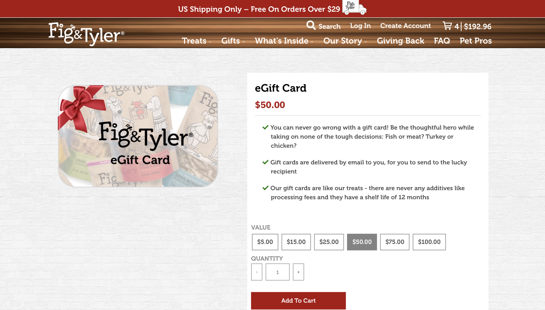This screenshot has width=545, height=310.
Task: Open the Our Story dropdown menu
Action: pyautogui.click(x=345, y=41)
